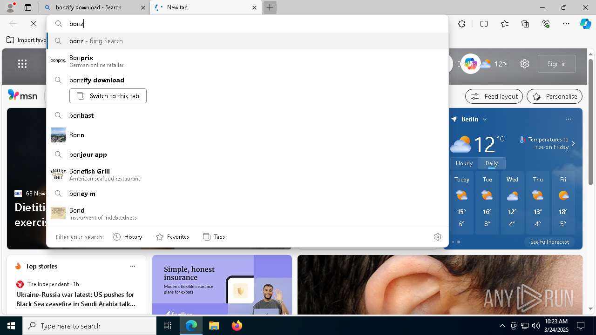Image resolution: width=596 pixels, height=335 pixels.
Task: Filter search by History
Action: coord(128,237)
